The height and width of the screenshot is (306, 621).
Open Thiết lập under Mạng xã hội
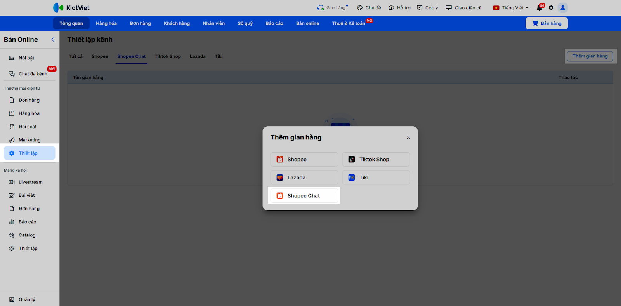click(x=29, y=249)
